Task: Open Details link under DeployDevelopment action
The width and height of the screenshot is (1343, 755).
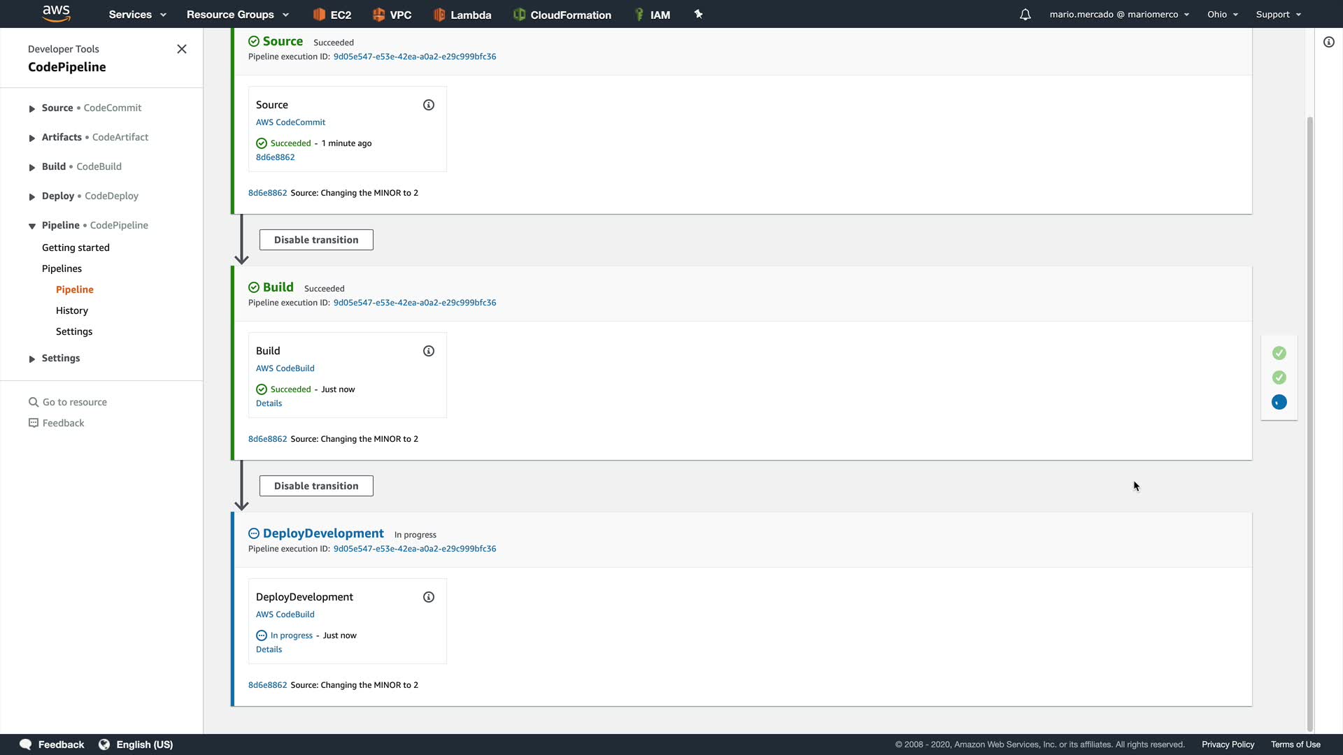Action: pos(269,649)
